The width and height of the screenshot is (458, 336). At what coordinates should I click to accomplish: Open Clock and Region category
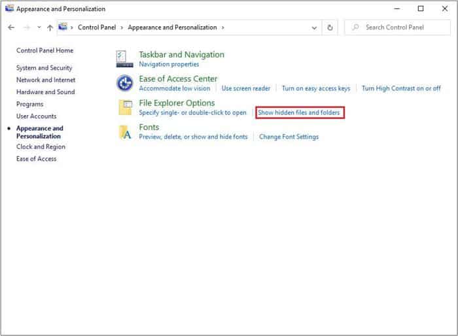tap(41, 147)
